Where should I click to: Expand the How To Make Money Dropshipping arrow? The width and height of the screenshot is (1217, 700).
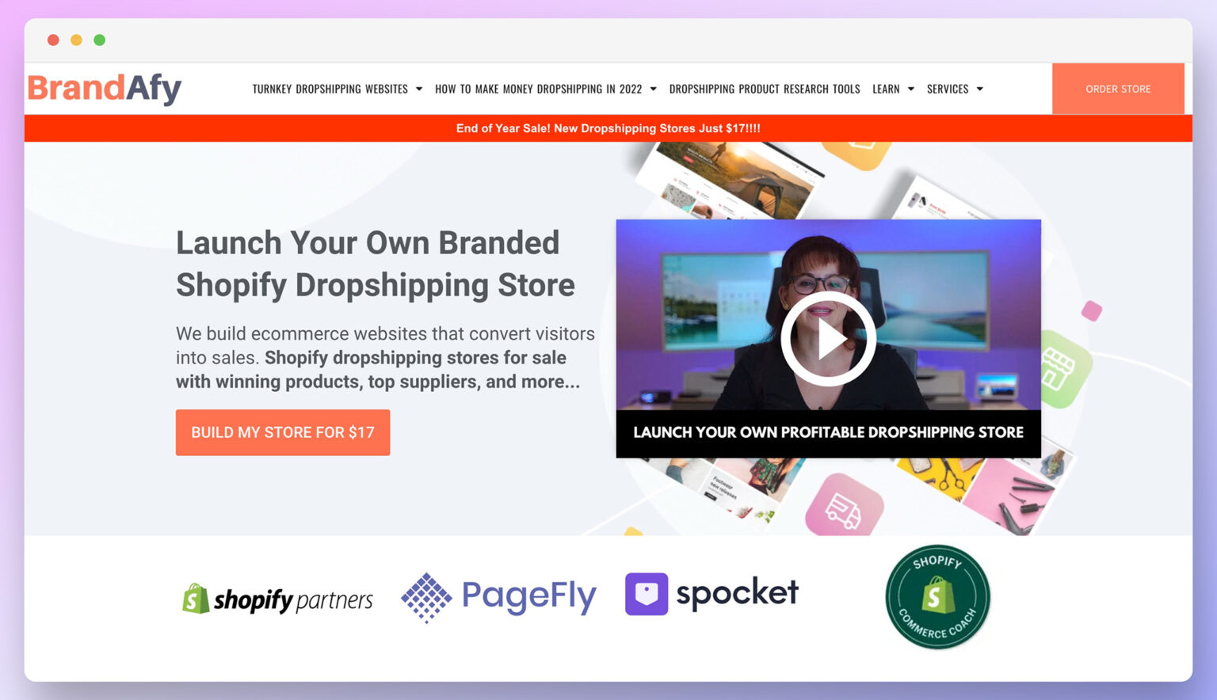653,89
